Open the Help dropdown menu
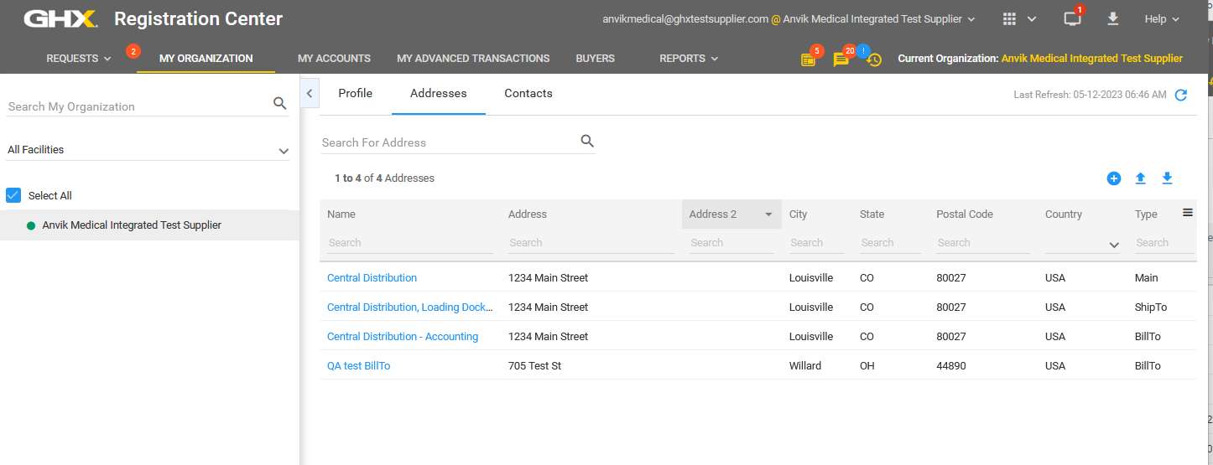Screen dimensions: 1213x465 pyautogui.click(x=1162, y=18)
